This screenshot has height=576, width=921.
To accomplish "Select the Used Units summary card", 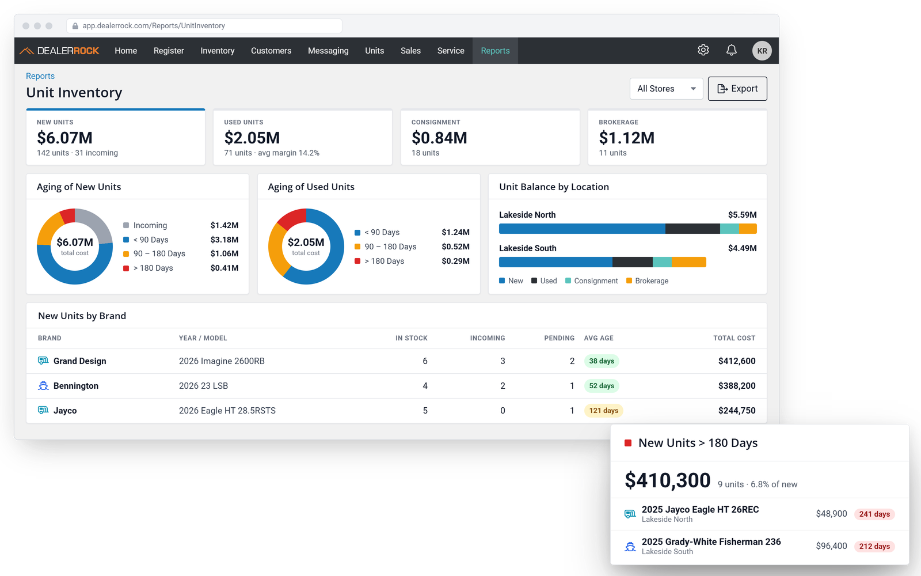I will [x=303, y=137].
